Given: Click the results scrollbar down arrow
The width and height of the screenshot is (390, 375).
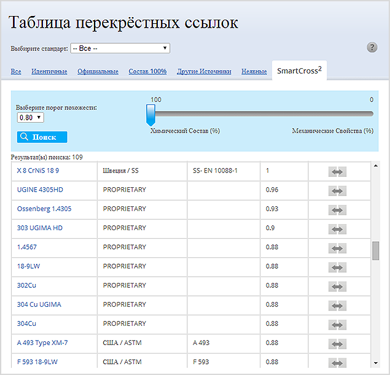Looking at the screenshot, I should (x=376, y=363).
